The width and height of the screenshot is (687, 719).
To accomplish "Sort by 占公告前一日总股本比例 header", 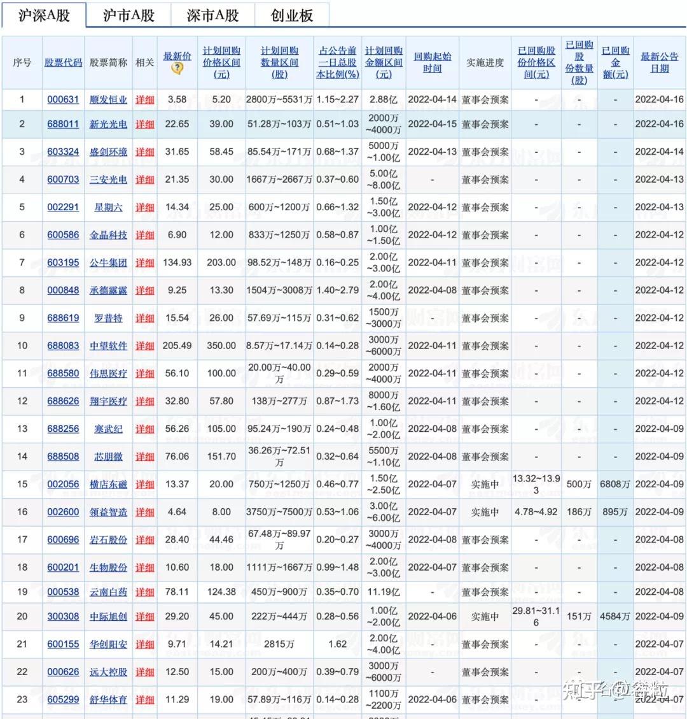I will [x=337, y=59].
